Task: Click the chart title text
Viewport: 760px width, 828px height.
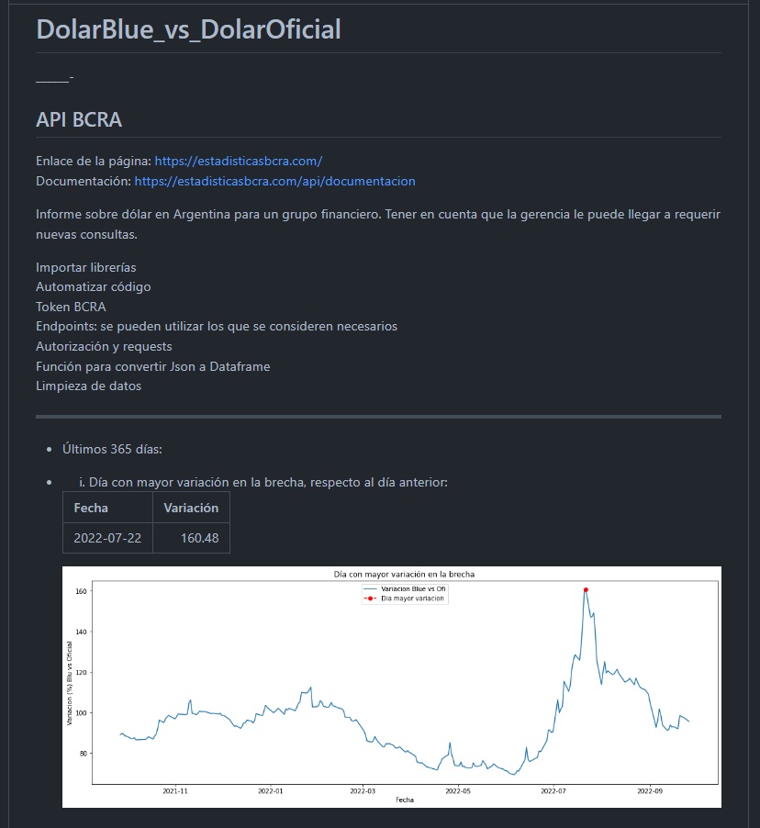Action: (404, 574)
